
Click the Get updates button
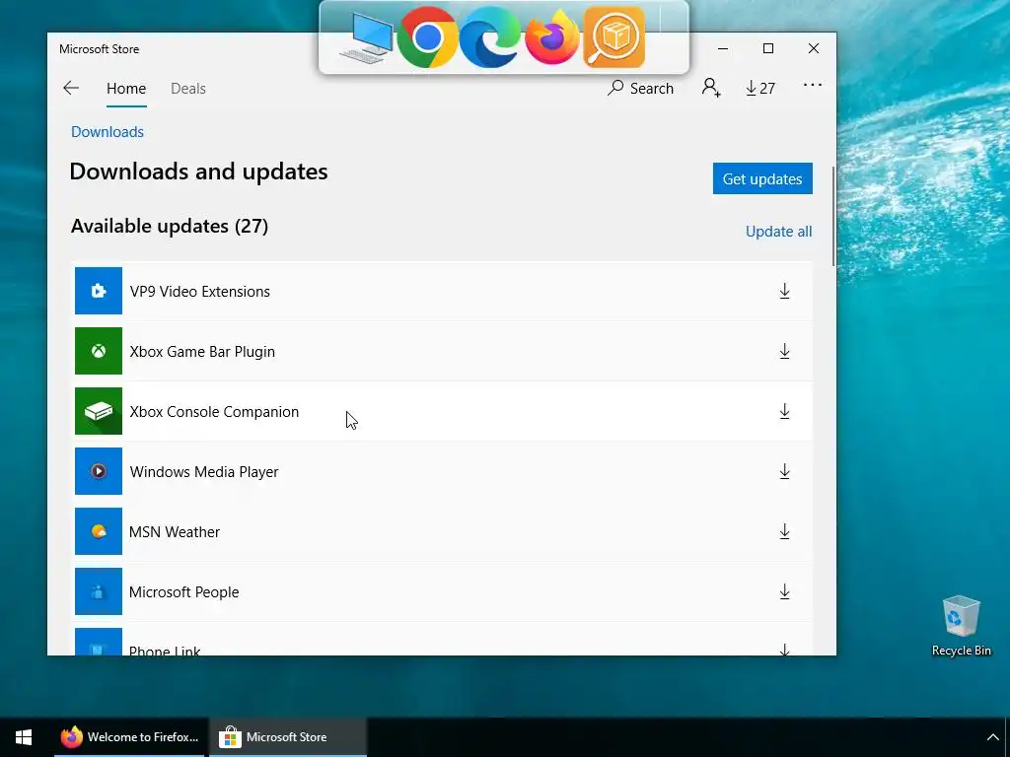(x=762, y=178)
